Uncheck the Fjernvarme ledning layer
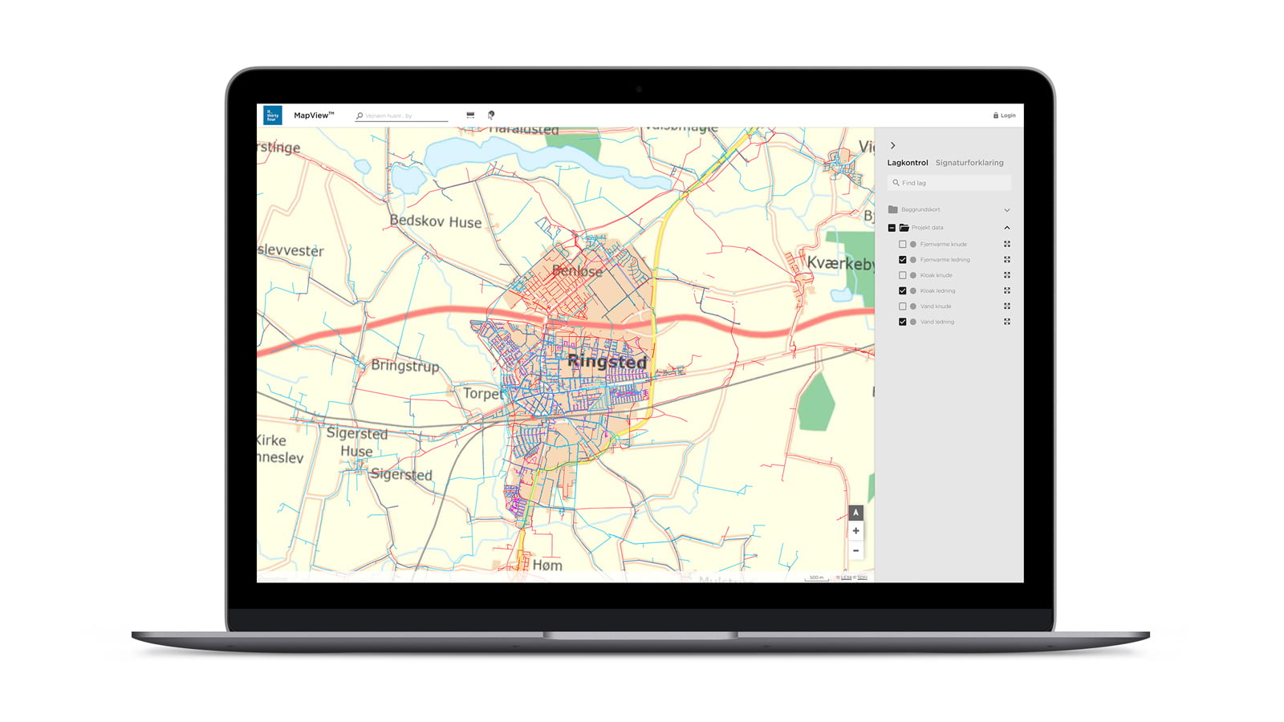The width and height of the screenshot is (1284, 722). click(903, 260)
